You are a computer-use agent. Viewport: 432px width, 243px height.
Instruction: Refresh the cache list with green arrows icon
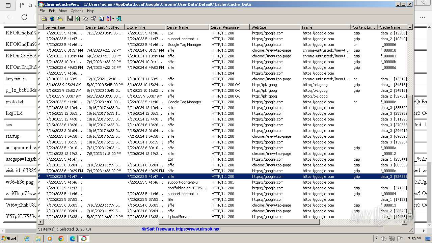point(78,19)
